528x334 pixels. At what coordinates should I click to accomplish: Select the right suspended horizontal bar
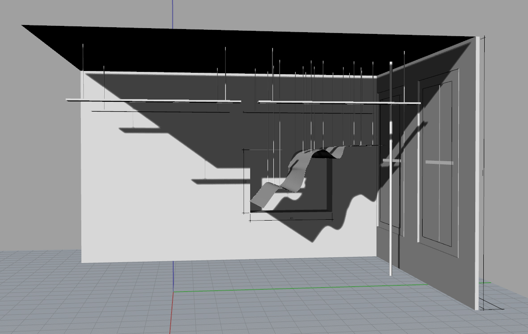click(339, 103)
